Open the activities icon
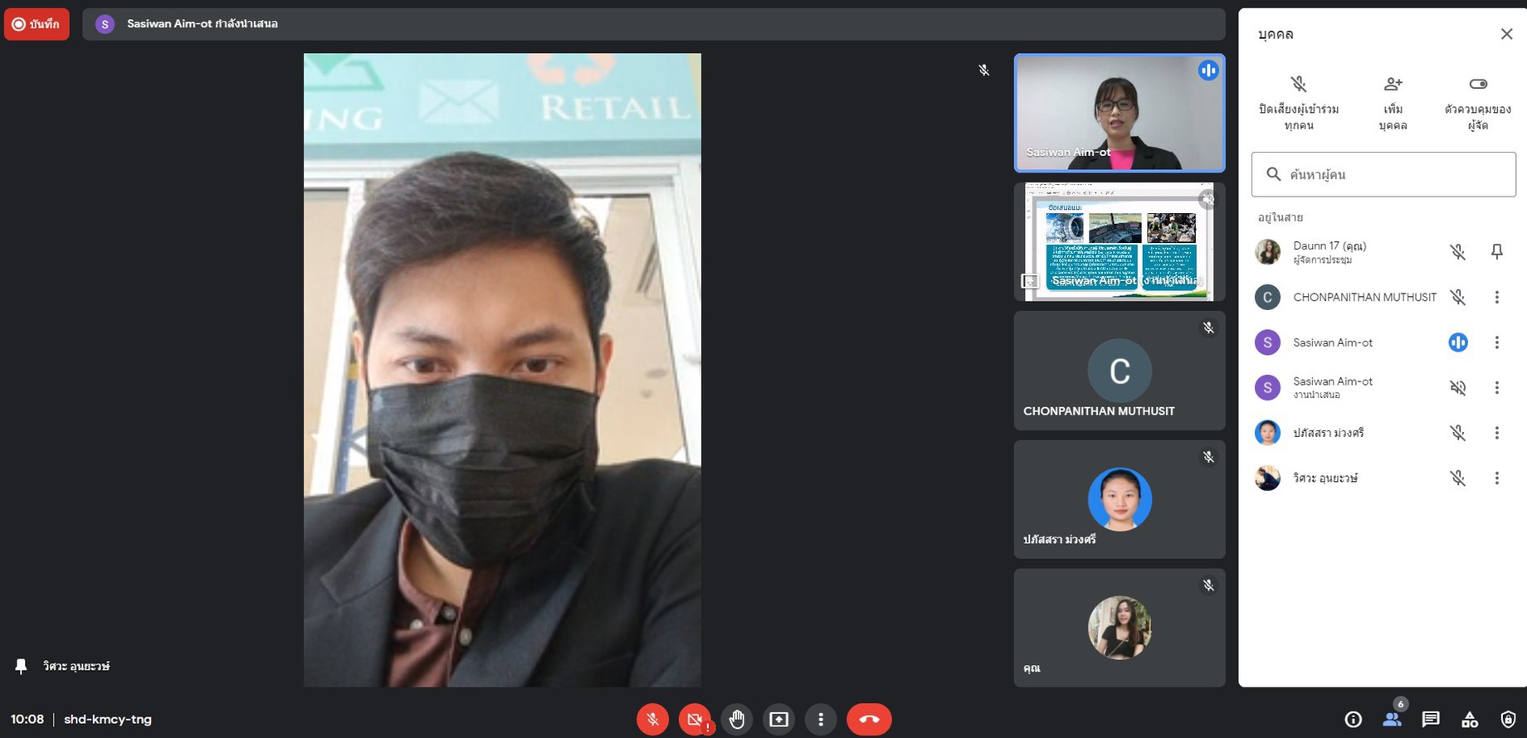 (x=1470, y=719)
